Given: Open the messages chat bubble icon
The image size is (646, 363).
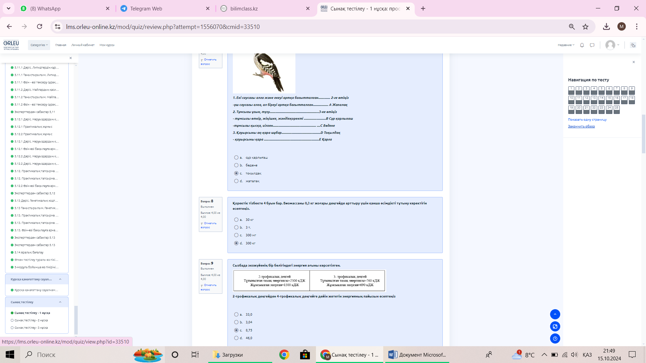Looking at the screenshot, I should coord(592,45).
